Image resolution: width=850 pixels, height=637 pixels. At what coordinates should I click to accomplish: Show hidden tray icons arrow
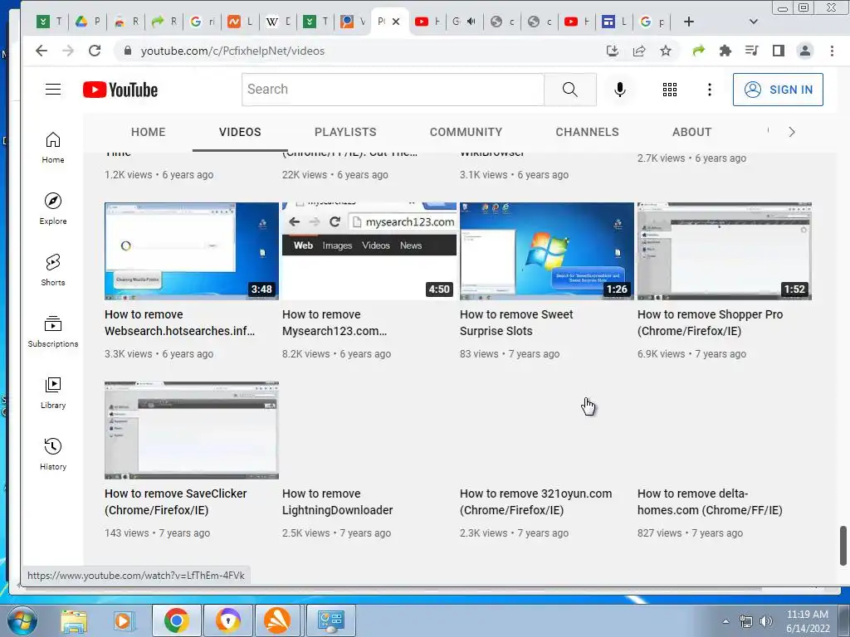pos(725,621)
